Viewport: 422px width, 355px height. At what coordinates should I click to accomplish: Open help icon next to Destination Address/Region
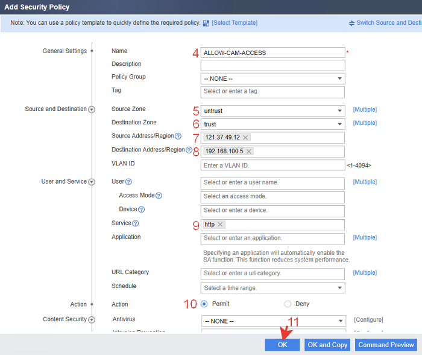pos(189,150)
